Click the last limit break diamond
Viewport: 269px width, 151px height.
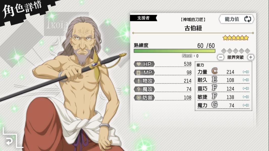[x=247, y=51]
